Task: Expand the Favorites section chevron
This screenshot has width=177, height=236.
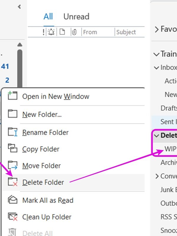Action: 157,29
